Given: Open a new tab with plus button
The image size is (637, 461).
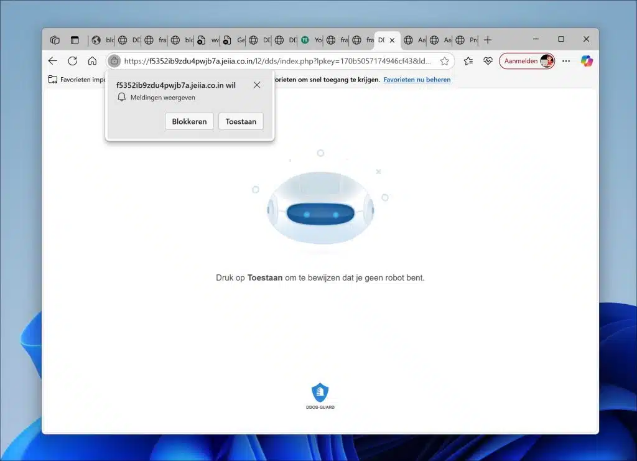Looking at the screenshot, I should click(x=488, y=40).
